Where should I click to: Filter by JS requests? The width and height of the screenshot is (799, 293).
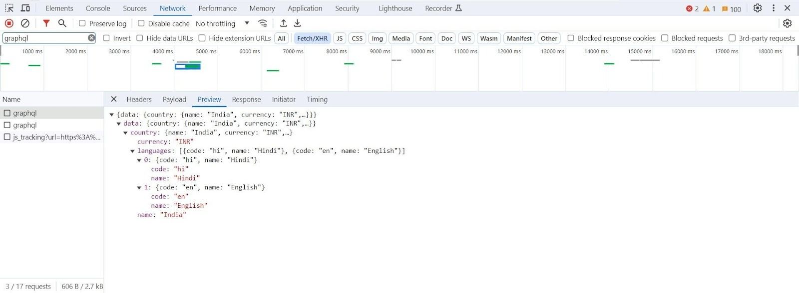(340, 38)
